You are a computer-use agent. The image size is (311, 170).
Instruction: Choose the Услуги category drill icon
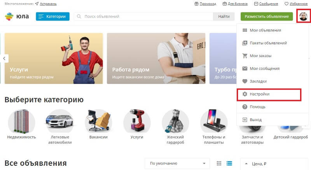[x=137, y=121]
